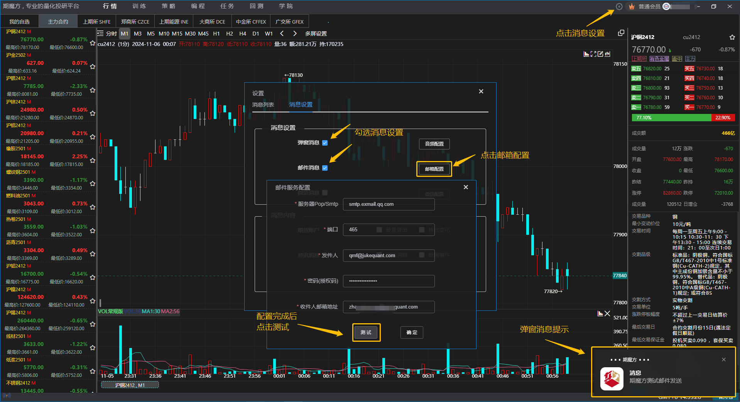
Task: Favorite cu2412 with right panel star
Action: [732, 37]
